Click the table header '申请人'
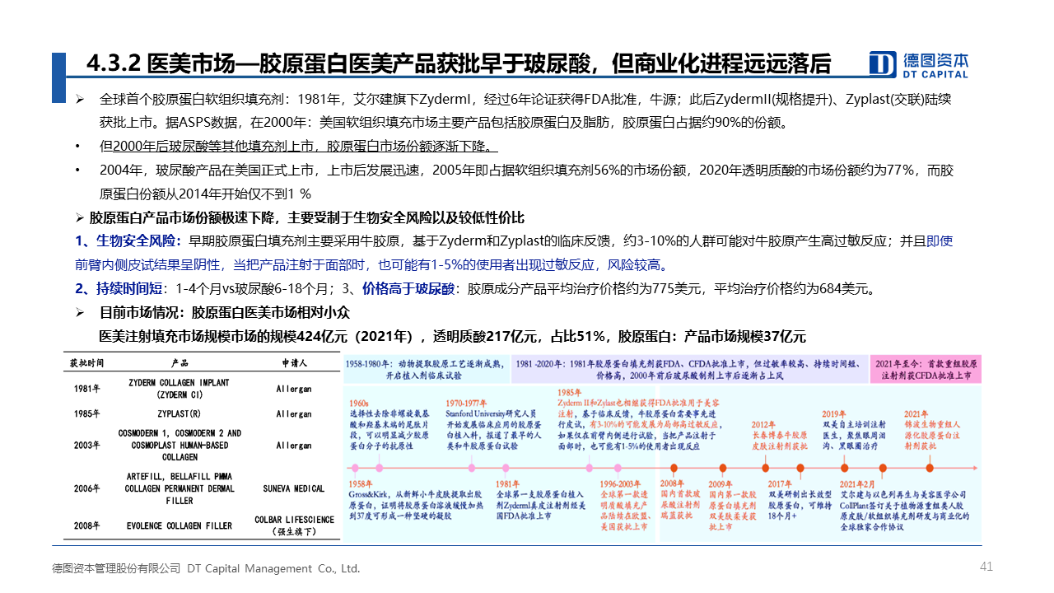 tap(293, 362)
